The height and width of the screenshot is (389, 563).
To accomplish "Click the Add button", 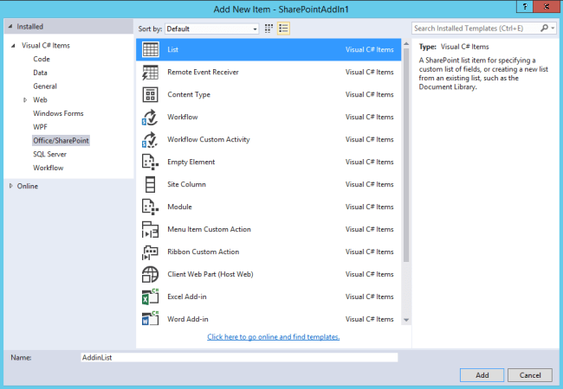I will coord(482,375).
